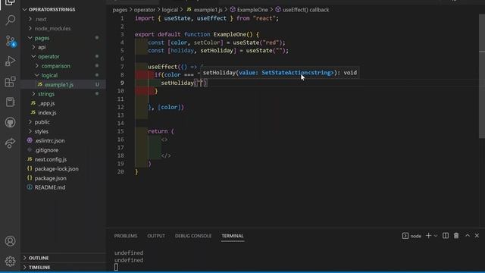
Task: Collapse the OPERATORSSTRINGS explorer section
Action: (x=52, y=10)
